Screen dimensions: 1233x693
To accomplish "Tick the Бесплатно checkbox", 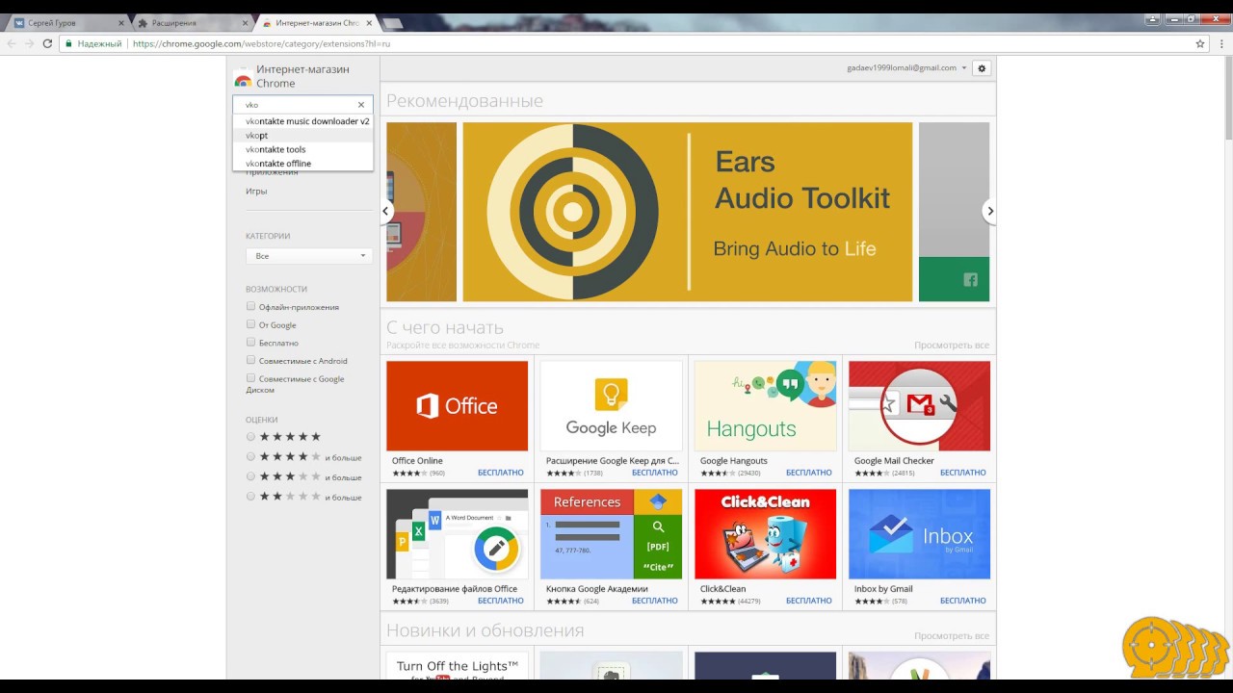I will point(251,342).
